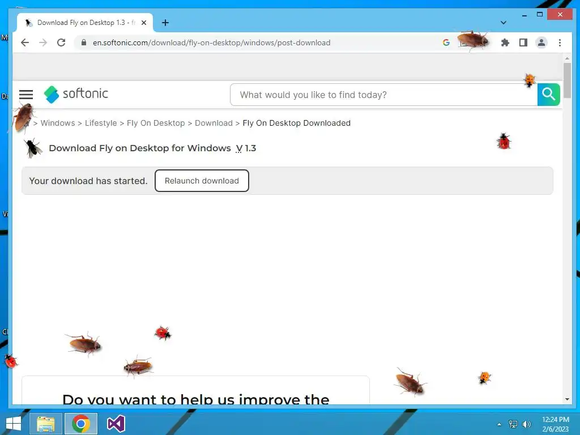Expand the tab search chevron
Screen dimensions: 580x435
pos(503,23)
